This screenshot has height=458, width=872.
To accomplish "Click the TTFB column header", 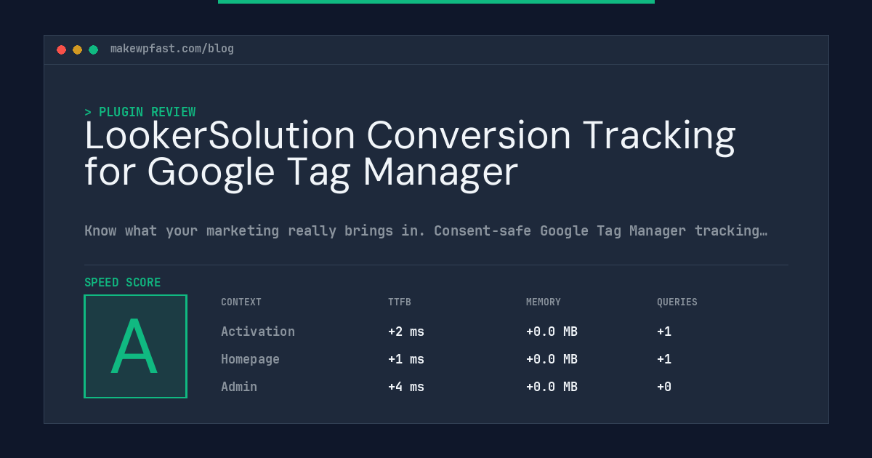I will click(400, 302).
